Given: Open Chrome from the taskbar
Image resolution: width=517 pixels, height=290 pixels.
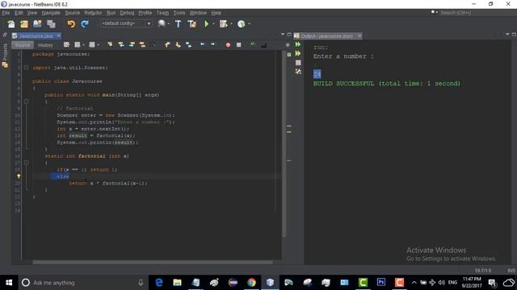Looking at the screenshot, I should pos(251,283).
